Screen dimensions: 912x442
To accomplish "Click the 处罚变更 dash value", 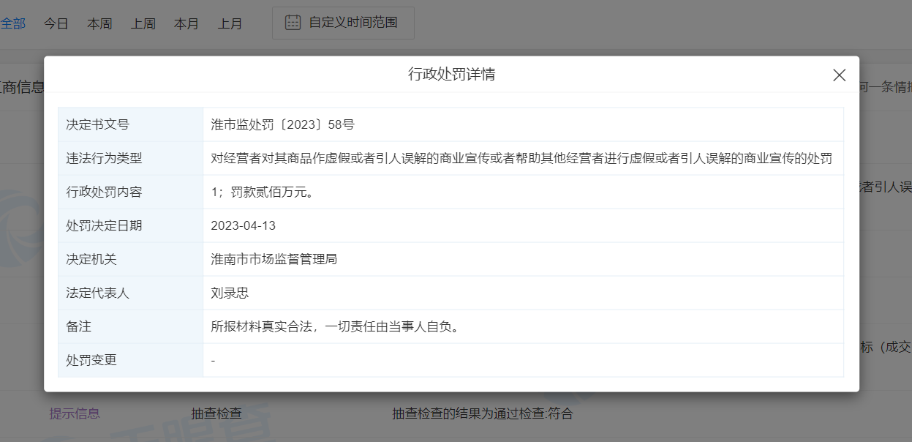I will point(213,360).
